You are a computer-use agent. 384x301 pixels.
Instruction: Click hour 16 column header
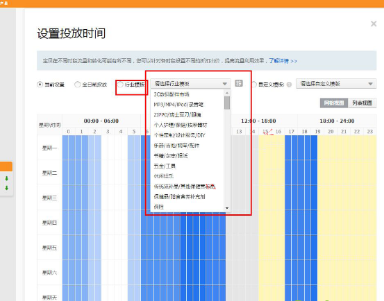coord(278,132)
